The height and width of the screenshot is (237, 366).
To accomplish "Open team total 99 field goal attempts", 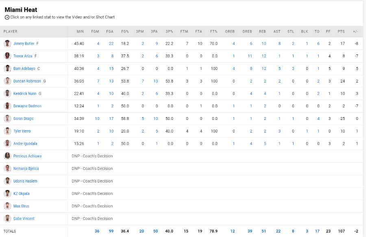I will pyautogui.click(x=111, y=231).
